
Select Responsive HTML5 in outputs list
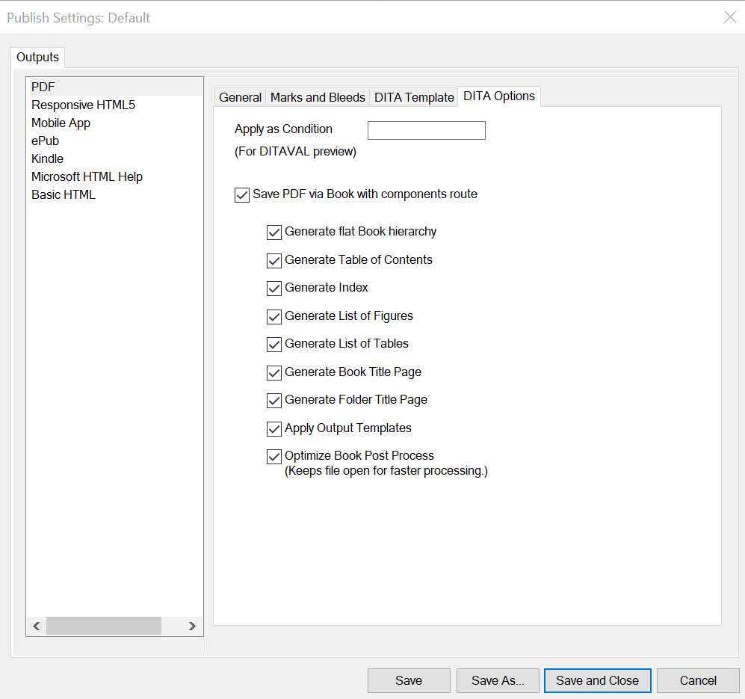[83, 105]
